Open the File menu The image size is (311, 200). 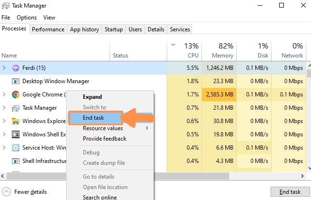tap(6, 18)
